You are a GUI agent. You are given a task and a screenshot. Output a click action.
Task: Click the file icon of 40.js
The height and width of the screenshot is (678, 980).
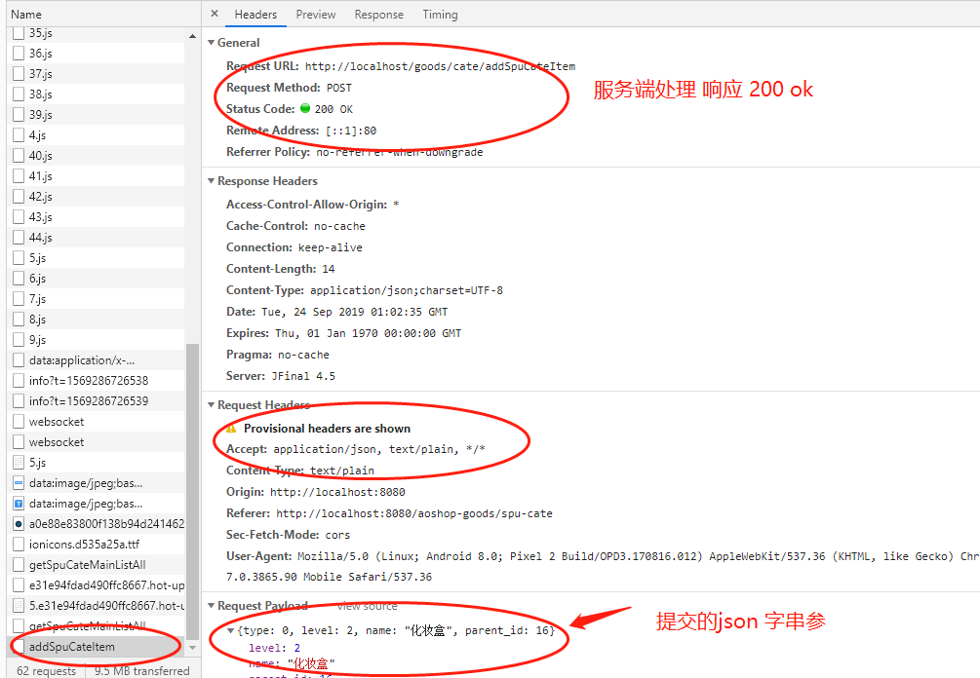(x=19, y=156)
